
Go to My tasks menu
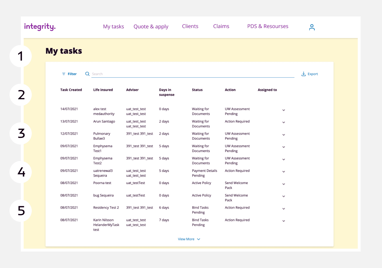[x=113, y=27]
